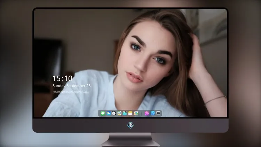
Task: Click the framed picture on the wall
Action: 213,27
